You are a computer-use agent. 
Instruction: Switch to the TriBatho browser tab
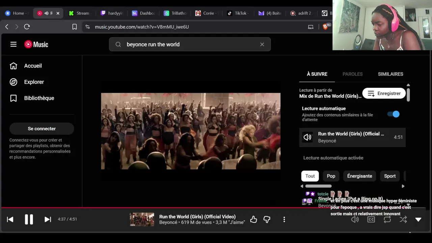175,13
